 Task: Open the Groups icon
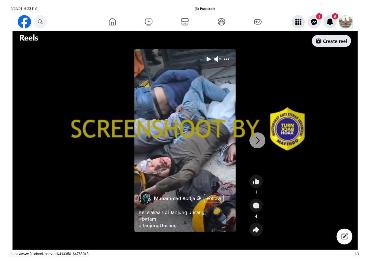[x=221, y=22]
